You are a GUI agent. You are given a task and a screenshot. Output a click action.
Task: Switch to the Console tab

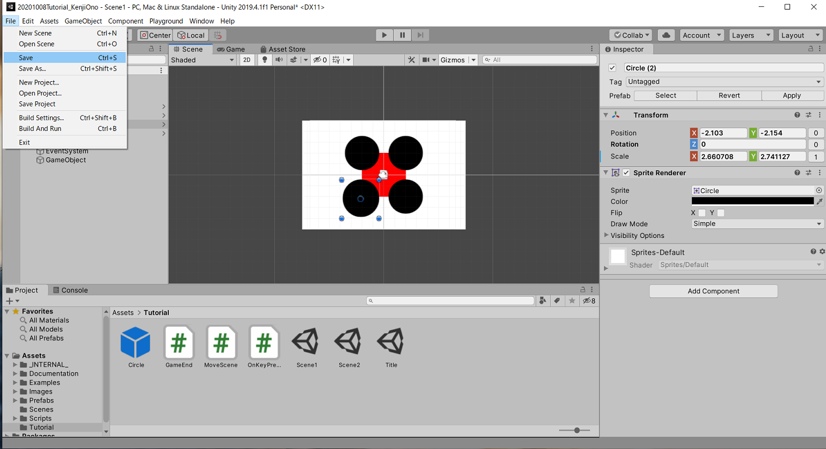(70, 290)
